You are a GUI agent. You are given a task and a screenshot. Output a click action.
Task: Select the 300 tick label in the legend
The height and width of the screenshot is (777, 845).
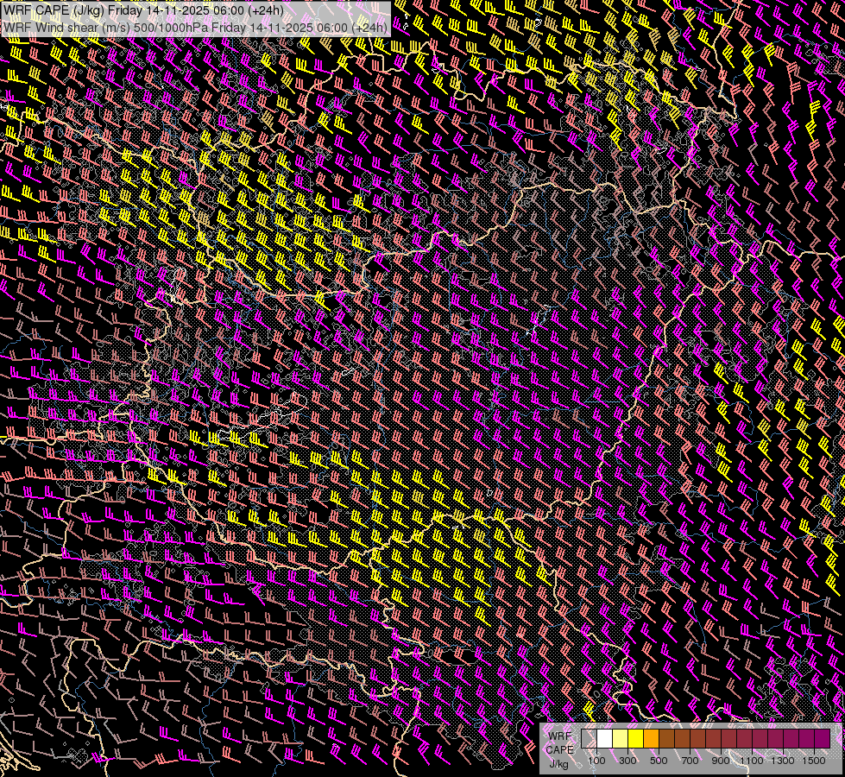click(x=627, y=761)
